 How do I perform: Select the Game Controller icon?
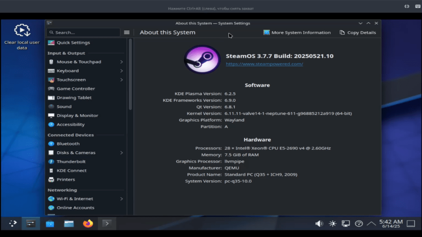[x=51, y=88]
